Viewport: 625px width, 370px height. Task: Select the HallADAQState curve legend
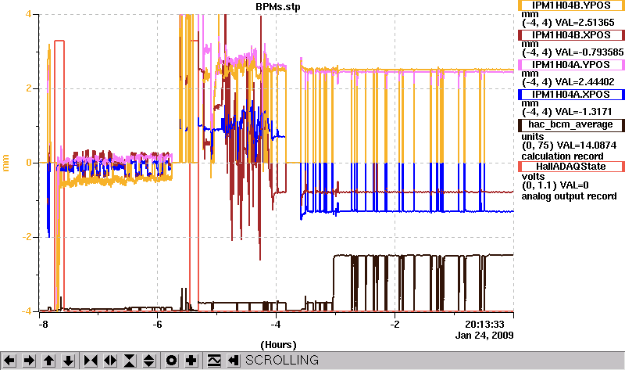(x=571, y=167)
